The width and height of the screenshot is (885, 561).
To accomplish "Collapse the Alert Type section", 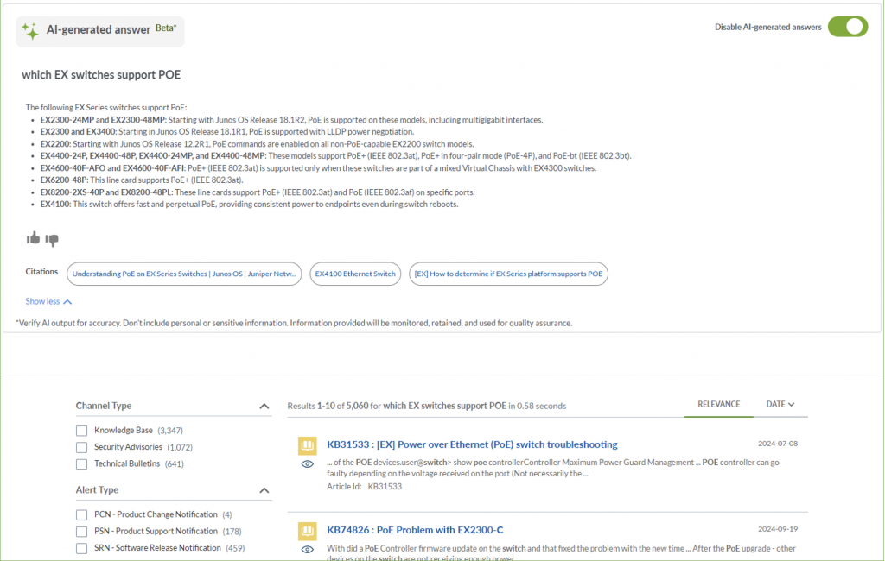I will click(x=264, y=490).
